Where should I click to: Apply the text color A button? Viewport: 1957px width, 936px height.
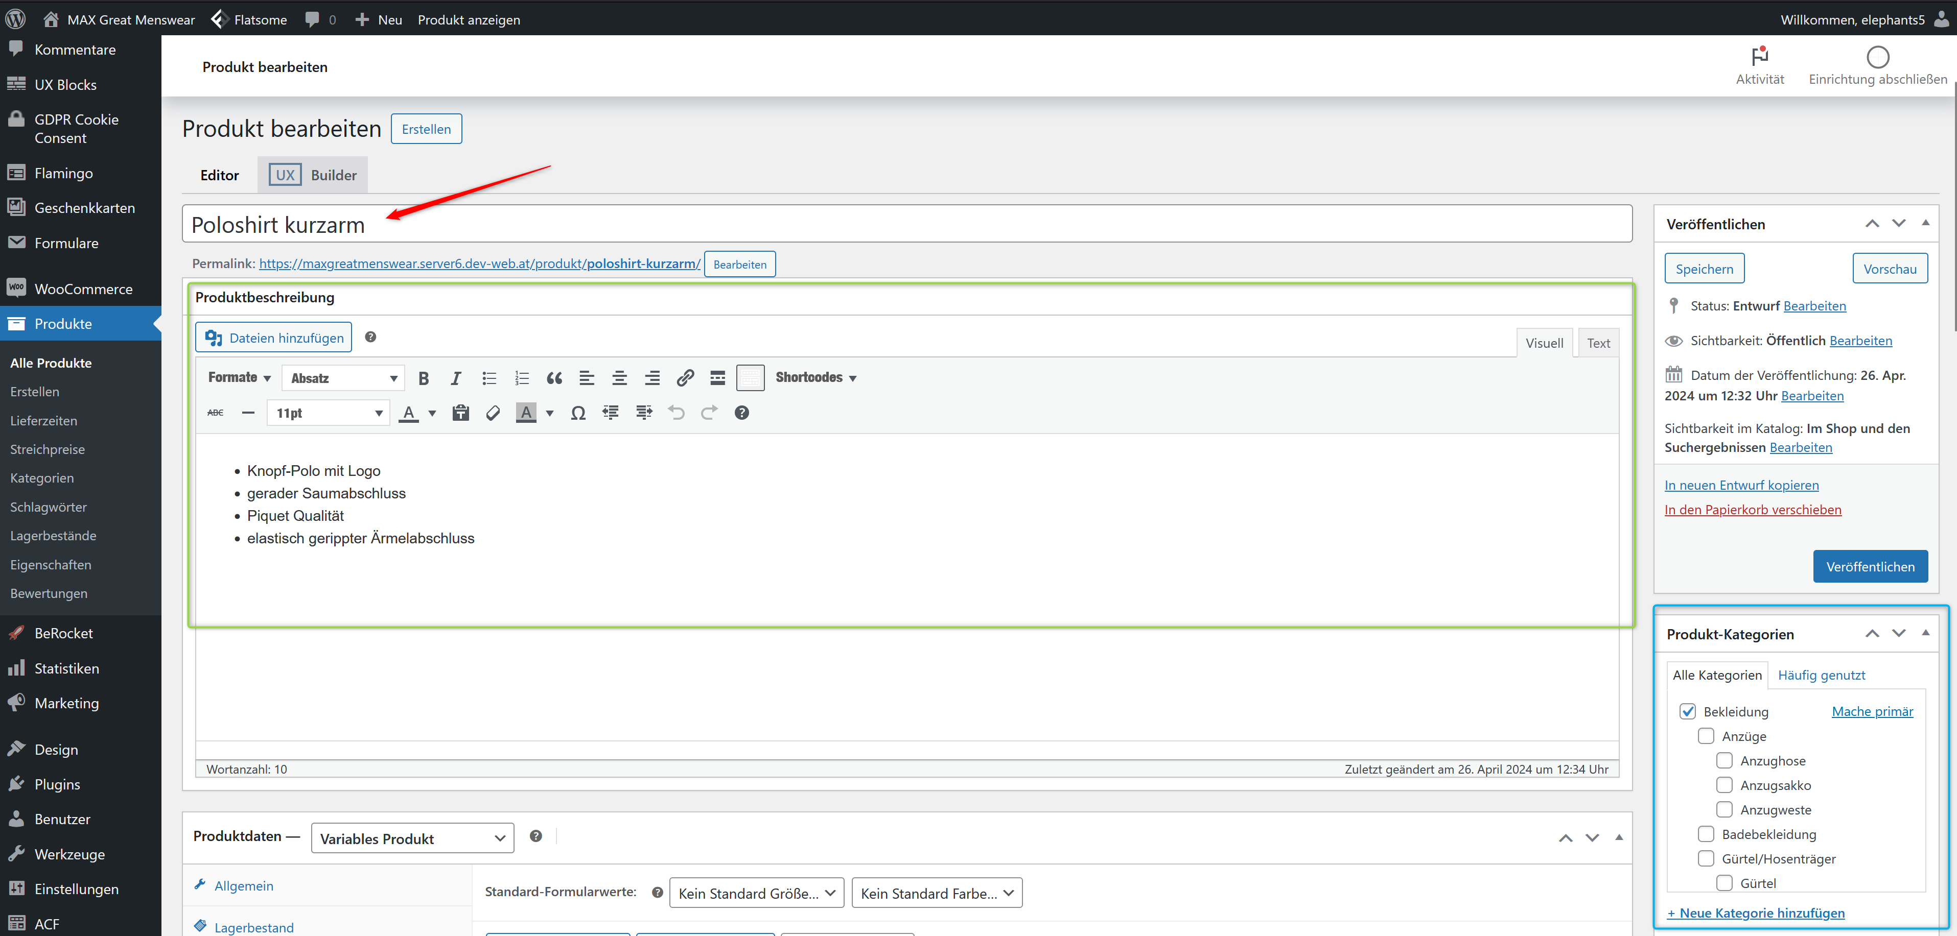click(x=409, y=413)
